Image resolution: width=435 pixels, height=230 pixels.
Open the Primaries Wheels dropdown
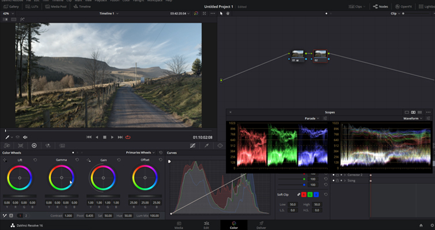141,152
